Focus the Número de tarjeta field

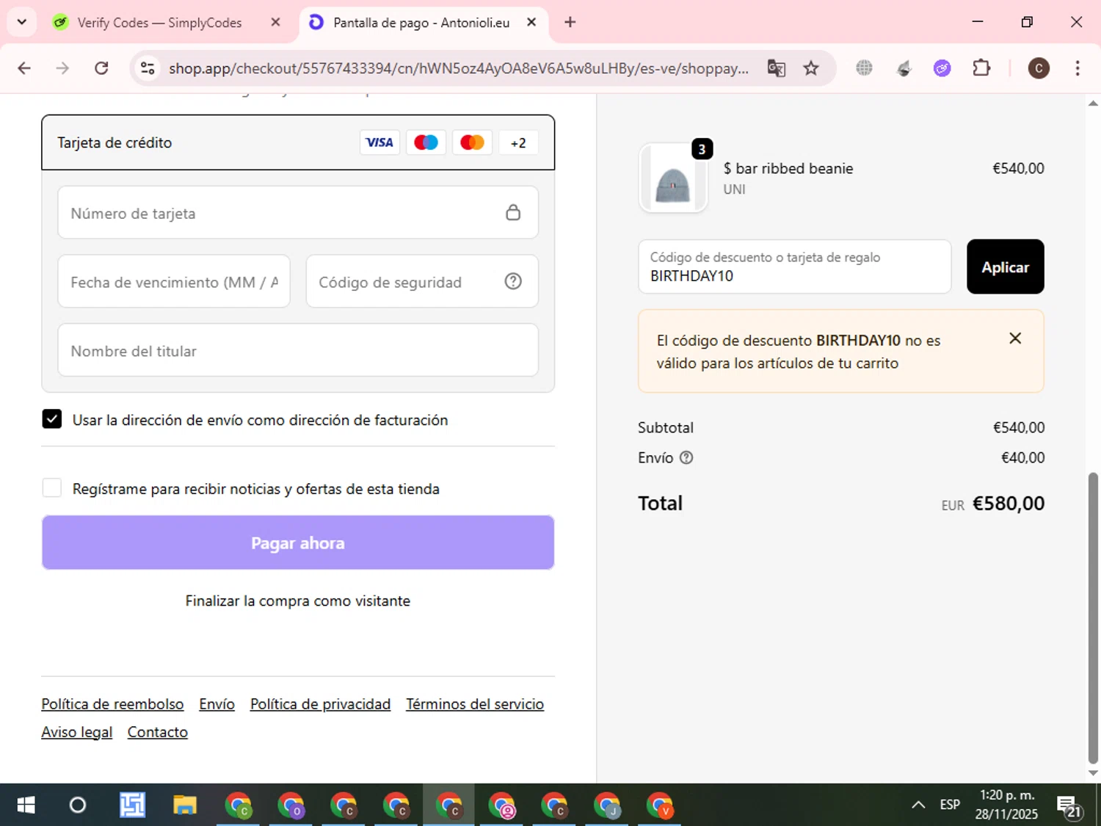(x=298, y=212)
